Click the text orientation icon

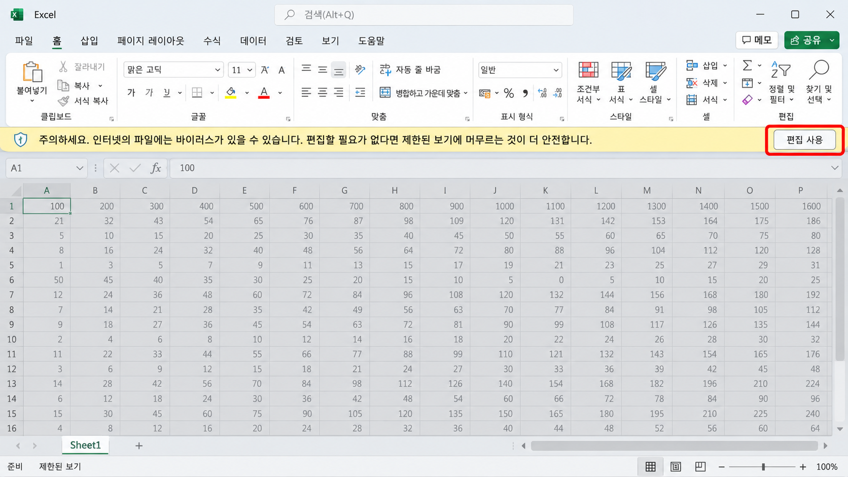pos(360,69)
